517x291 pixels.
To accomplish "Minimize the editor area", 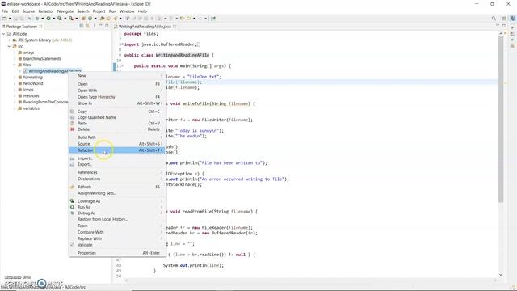I will coord(498,26).
